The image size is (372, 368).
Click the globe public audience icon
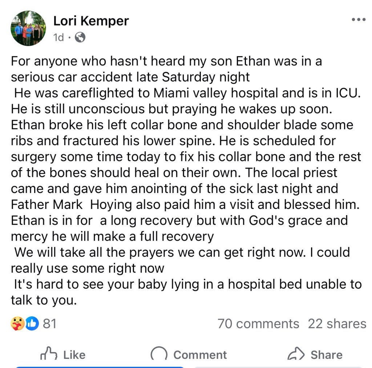tap(80, 37)
